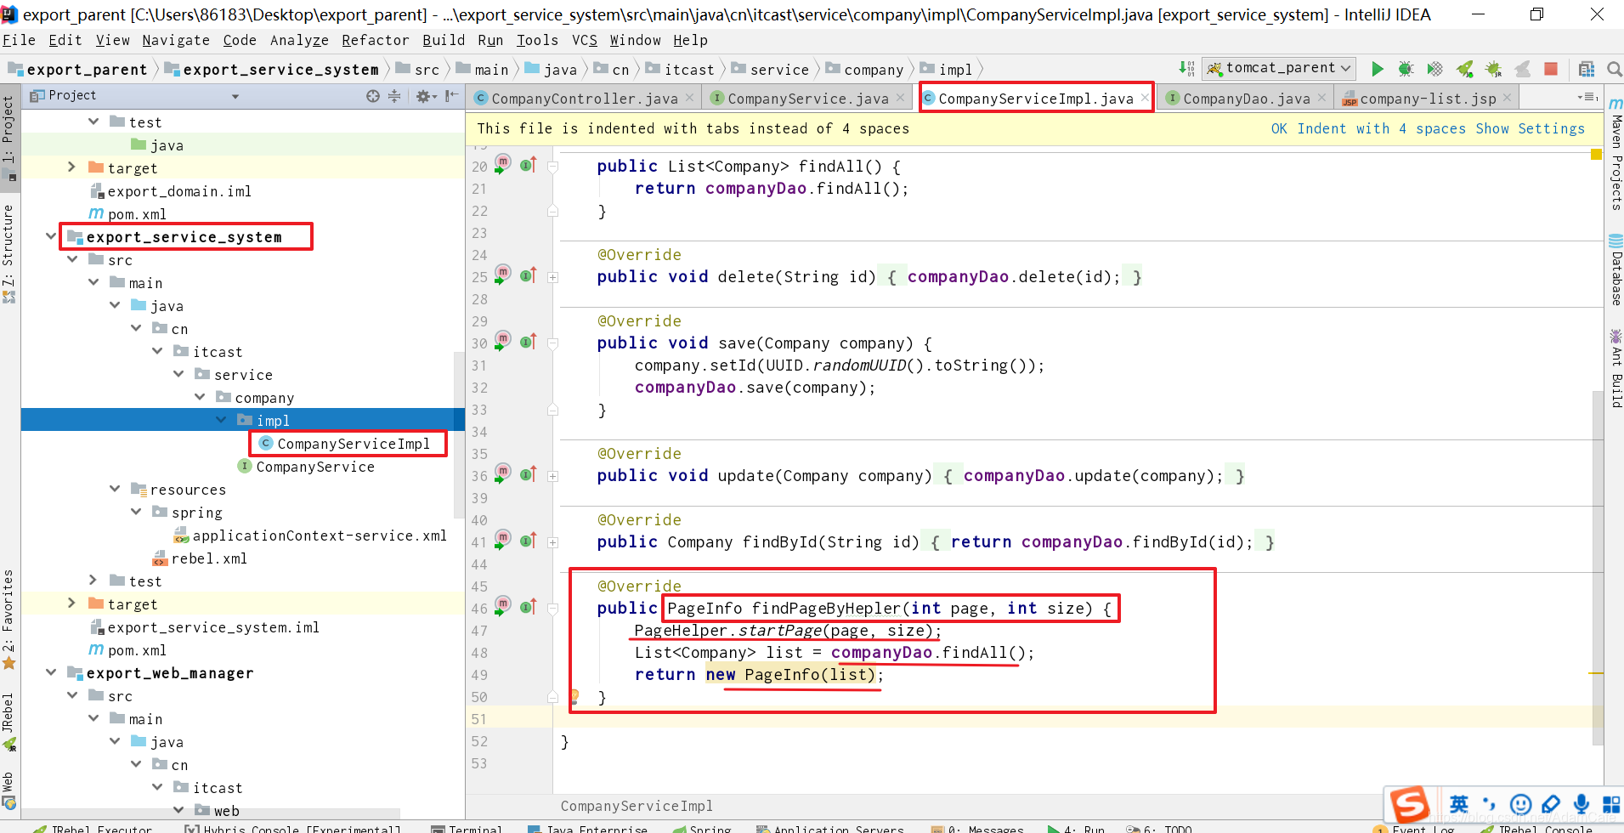Switch to CompanyService.java tab
Screen dimensions: 1624x833
807,99
